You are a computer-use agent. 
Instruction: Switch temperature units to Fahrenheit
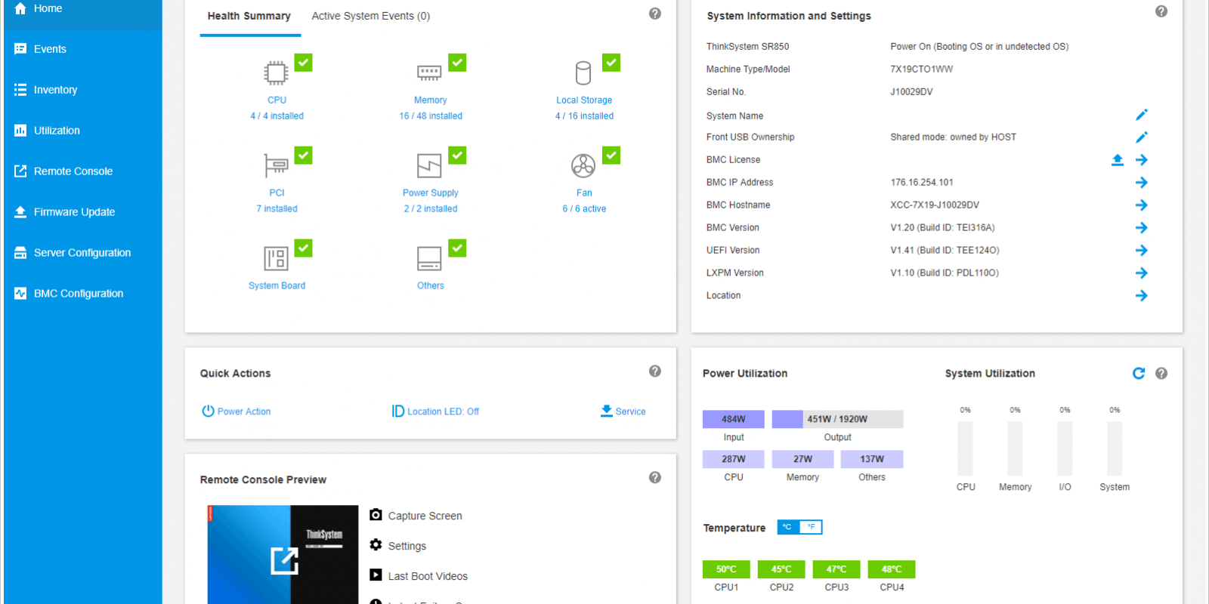point(811,527)
